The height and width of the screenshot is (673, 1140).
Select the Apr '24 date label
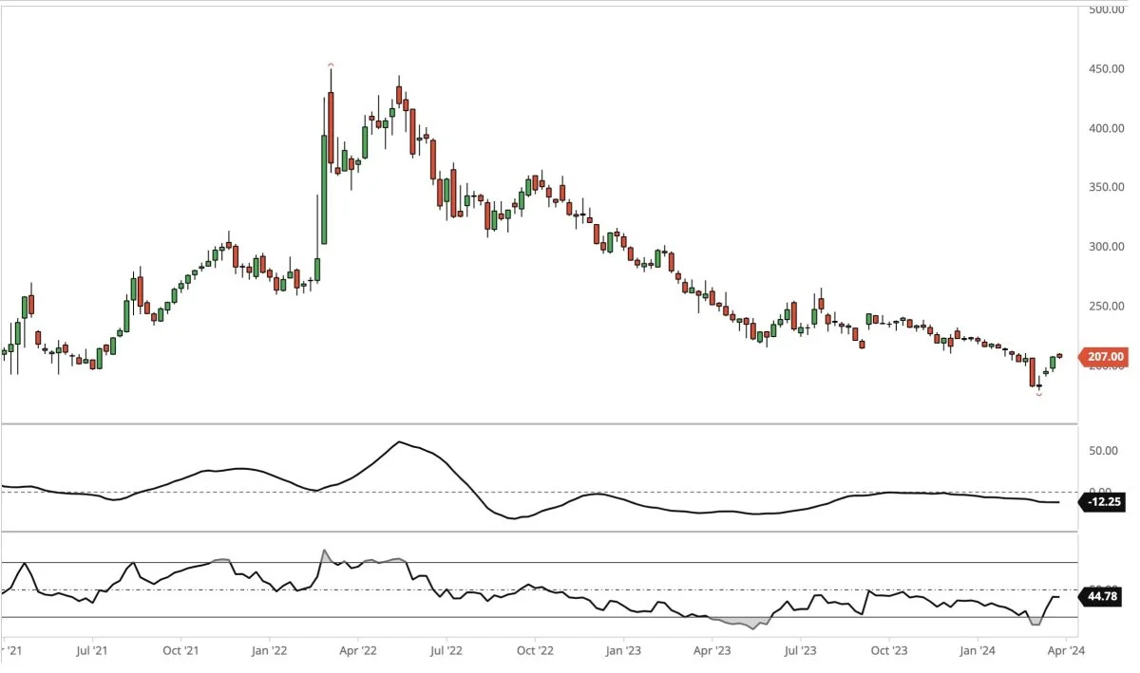1064,651
